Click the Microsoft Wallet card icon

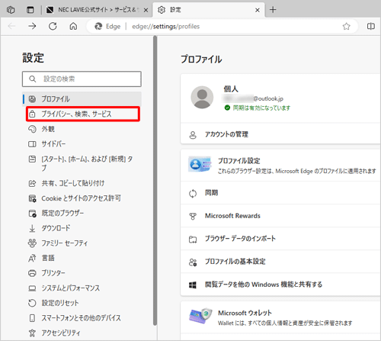click(x=200, y=316)
